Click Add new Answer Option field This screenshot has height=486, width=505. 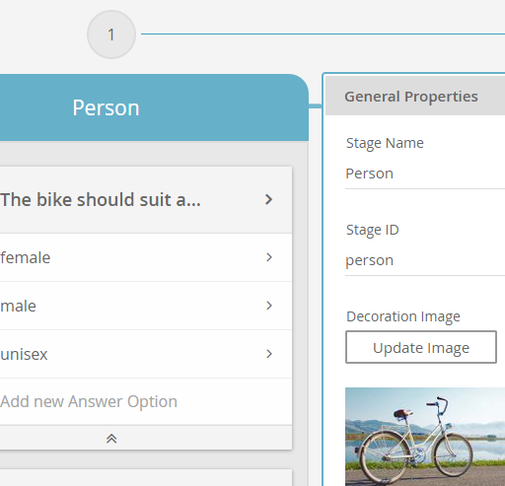[146, 401]
